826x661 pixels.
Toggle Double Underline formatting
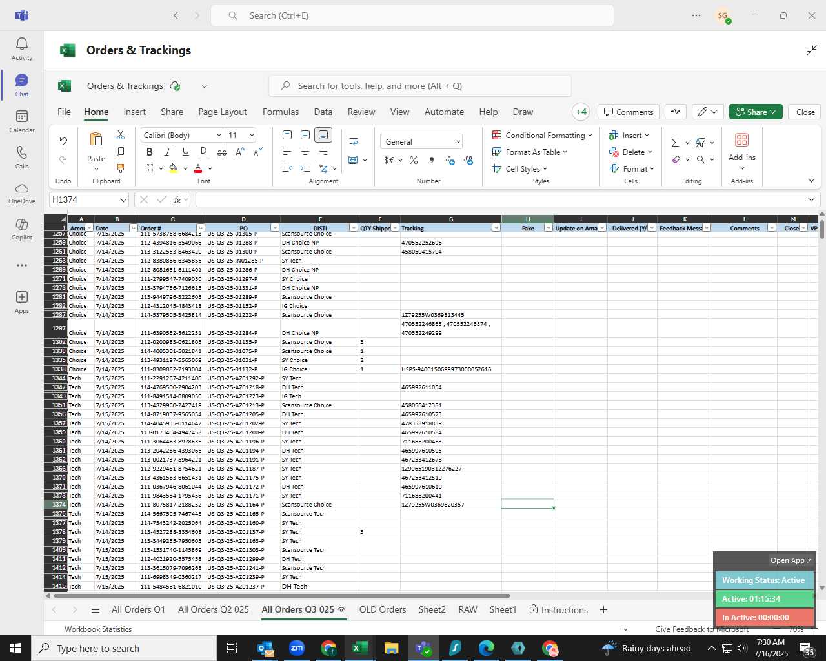pyautogui.click(x=204, y=152)
